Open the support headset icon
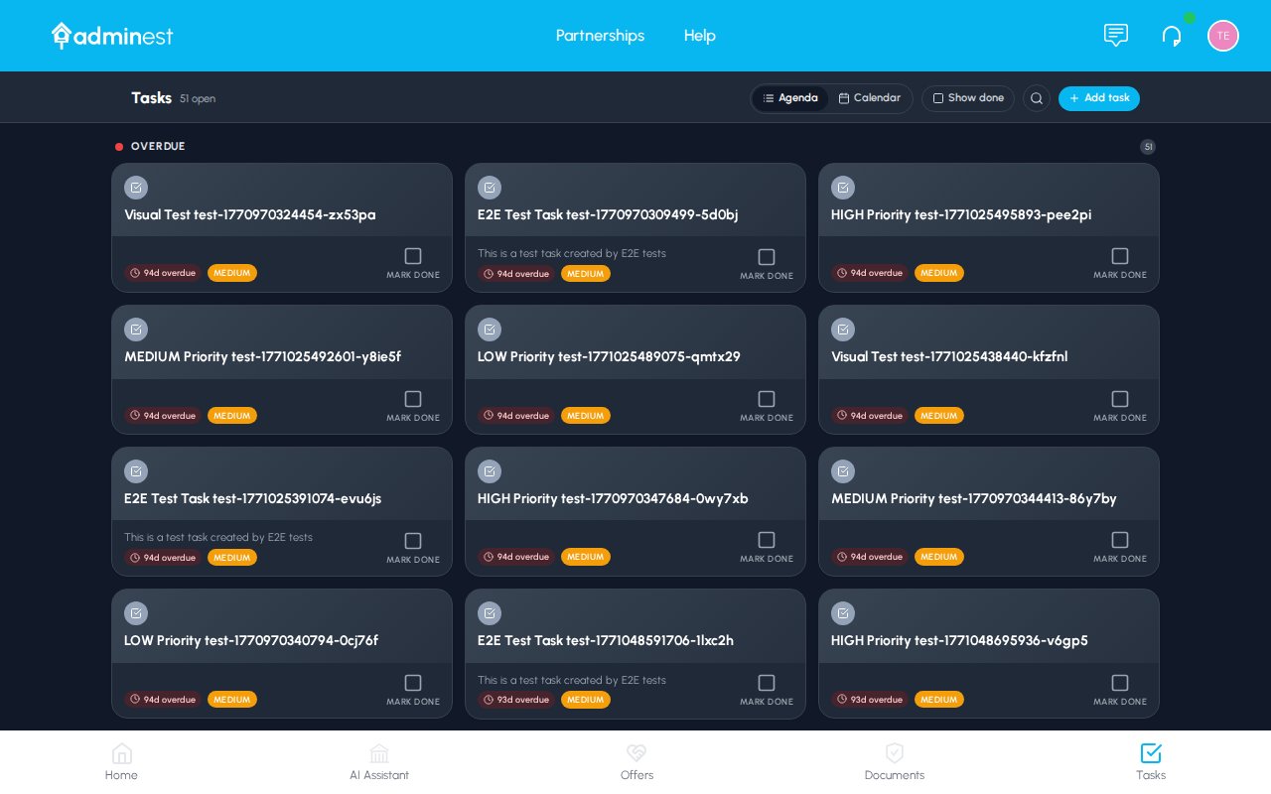Screen dimensions: 1271x794 tap(1172, 36)
